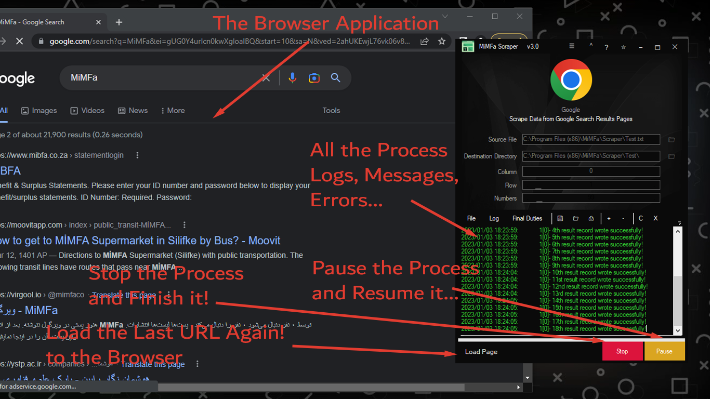710x399 pixels.
Task: Click the star icon in Scraper title bar
Action: point(623,47)
